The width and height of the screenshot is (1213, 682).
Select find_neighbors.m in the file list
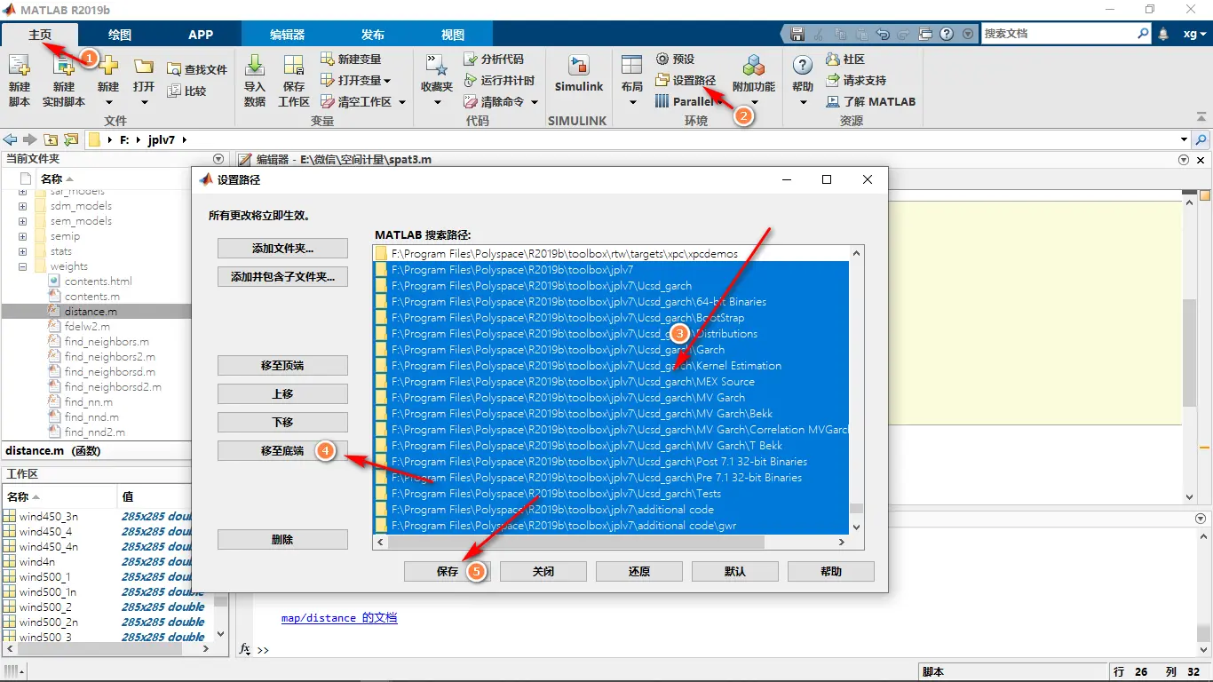pos(107,342)
